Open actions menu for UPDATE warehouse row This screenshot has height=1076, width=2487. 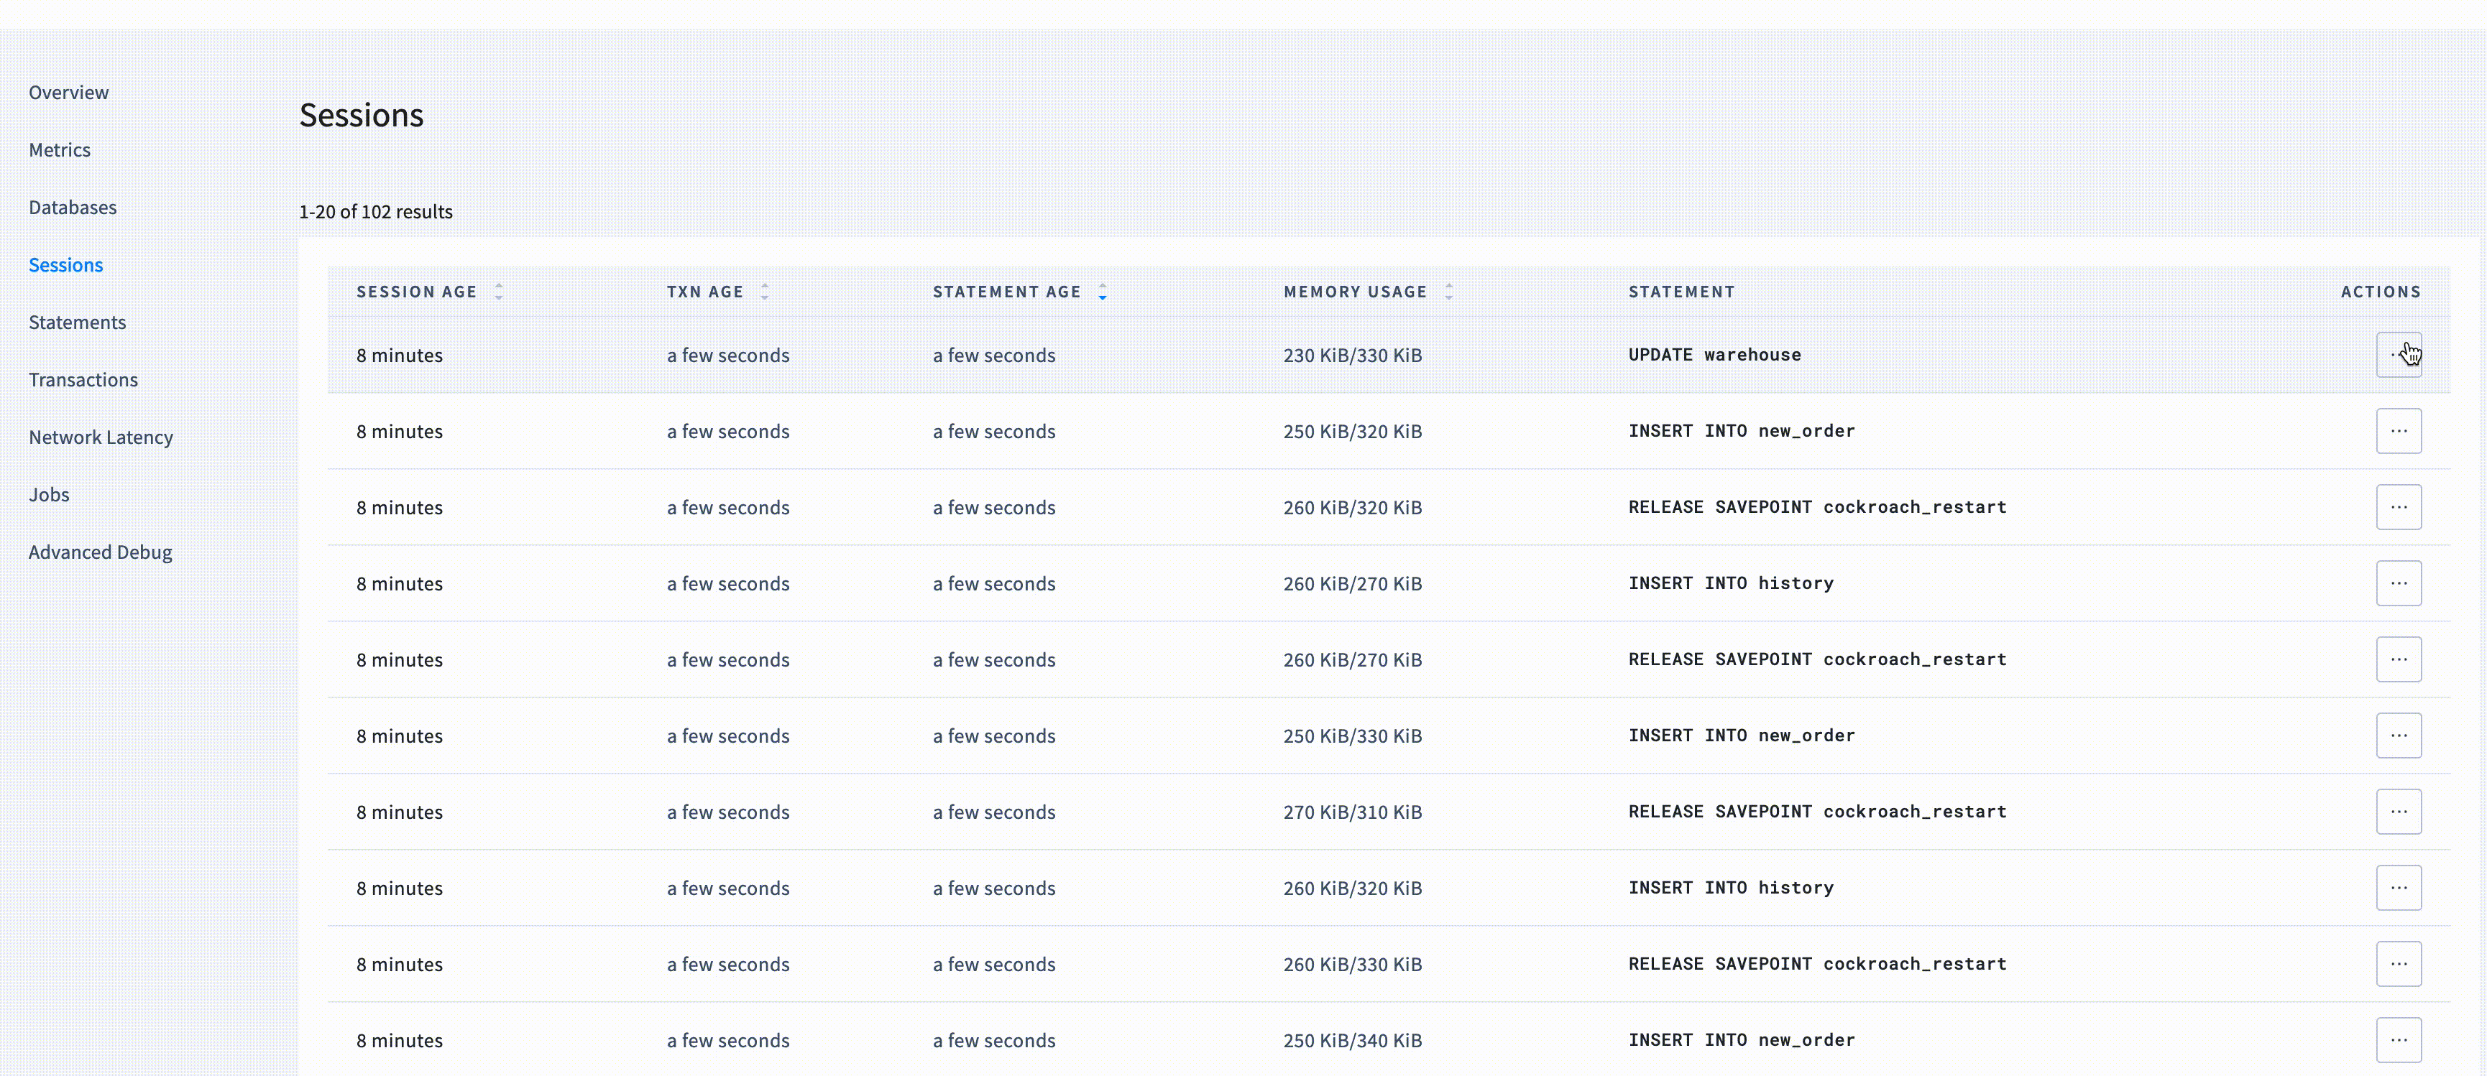point(2398,355)
